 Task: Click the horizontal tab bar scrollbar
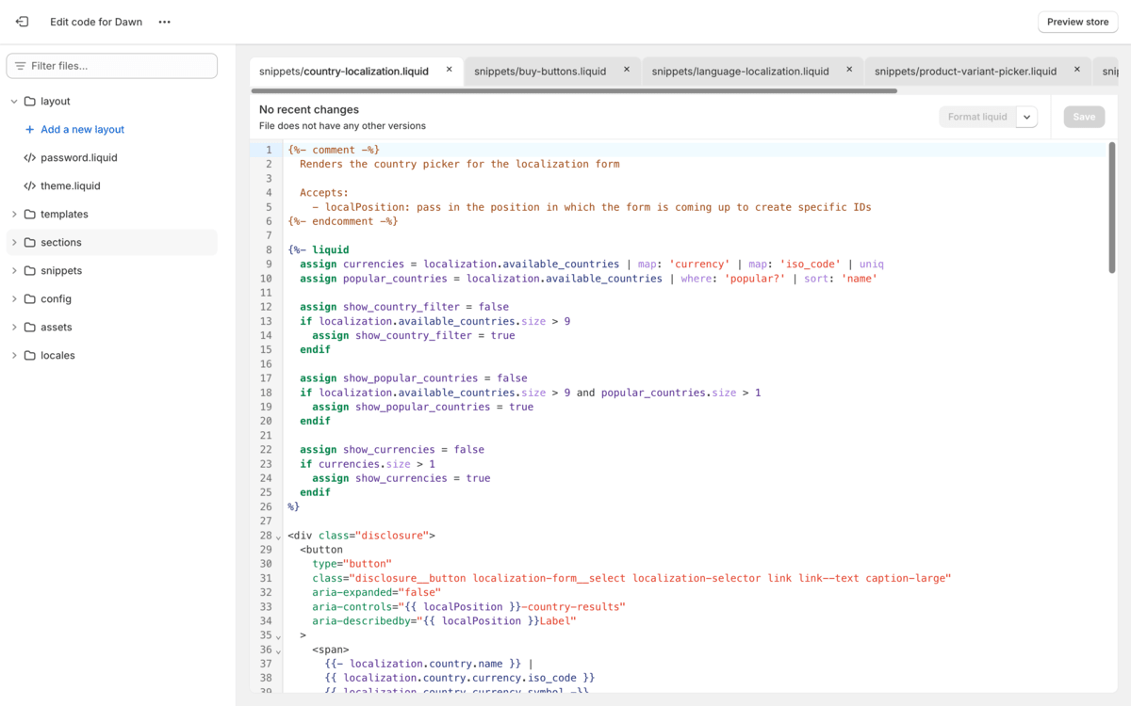575,91
